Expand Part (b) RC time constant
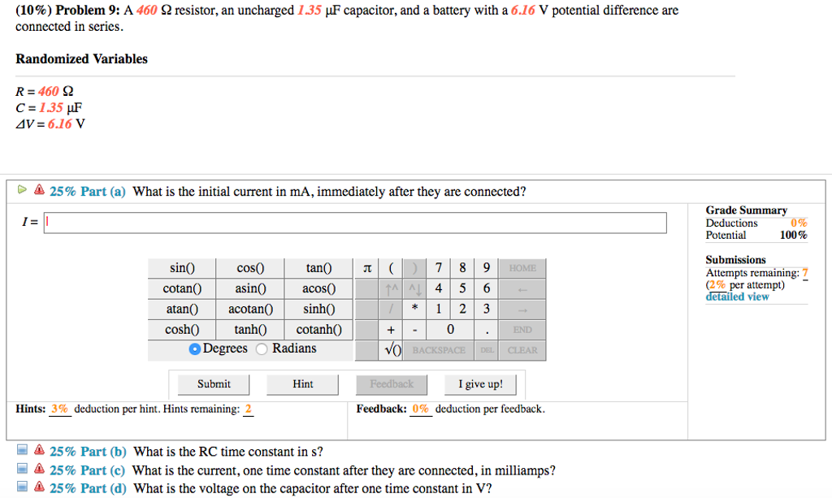This screenshot has width=832, height=498. [23, 452]
